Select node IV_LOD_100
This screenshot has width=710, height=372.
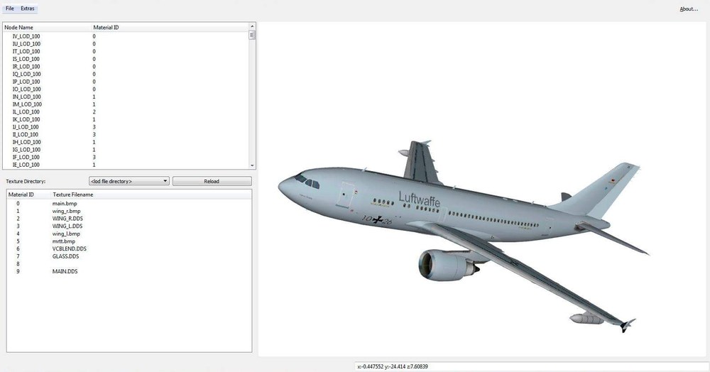pos(126,36)
